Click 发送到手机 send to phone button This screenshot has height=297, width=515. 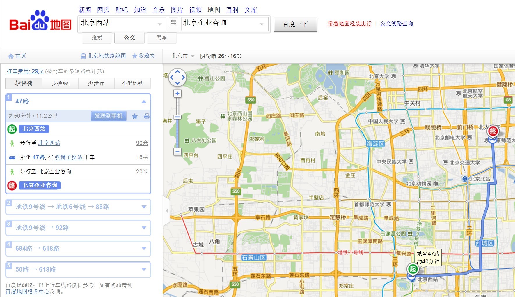[x=108, y=116]
